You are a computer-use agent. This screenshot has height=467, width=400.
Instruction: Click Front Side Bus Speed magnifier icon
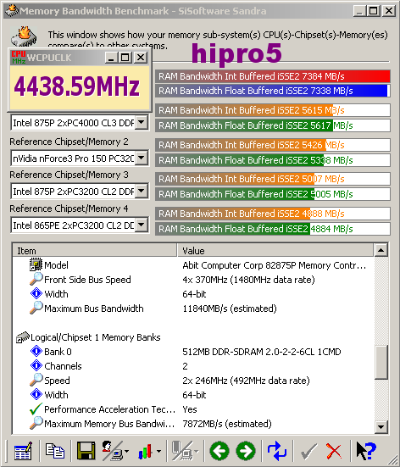click(x=36, y=279)
